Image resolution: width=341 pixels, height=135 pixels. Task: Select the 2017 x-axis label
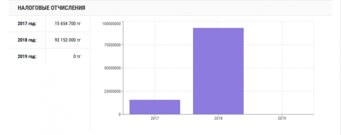pos(155,119)
